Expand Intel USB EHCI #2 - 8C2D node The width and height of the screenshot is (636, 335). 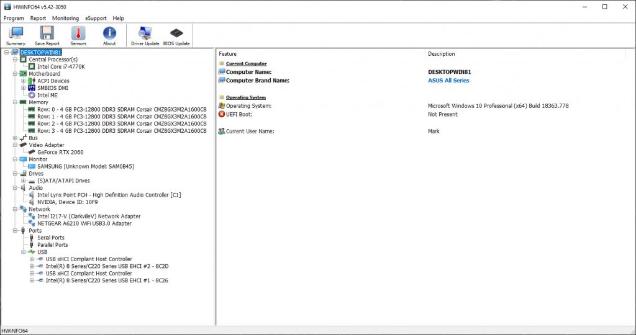tap(32, 266)
